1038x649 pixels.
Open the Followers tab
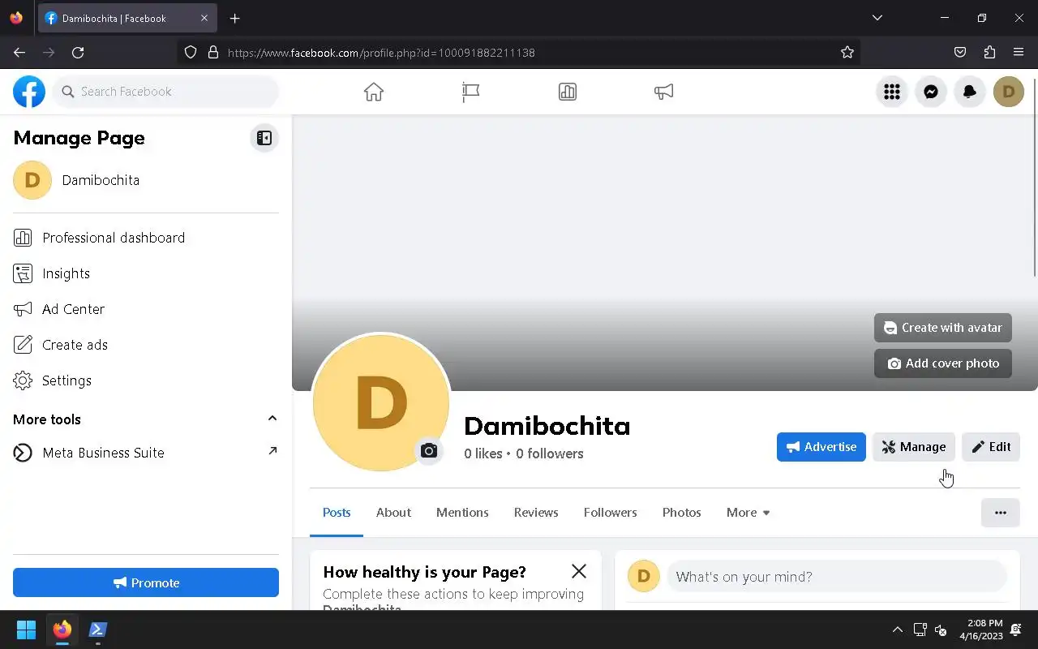[610, 513]
